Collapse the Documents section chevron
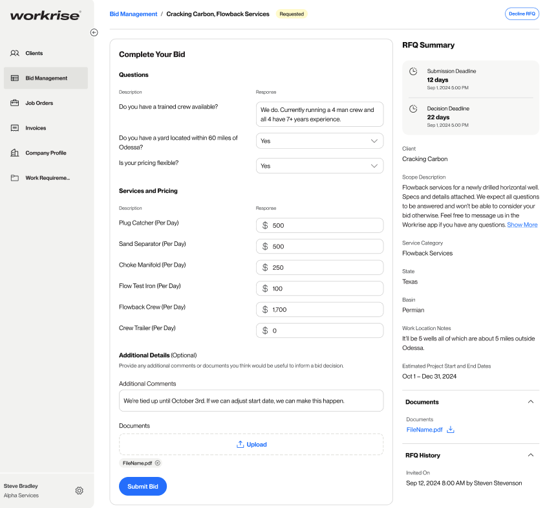556x508 pixels. click(531, 402)
